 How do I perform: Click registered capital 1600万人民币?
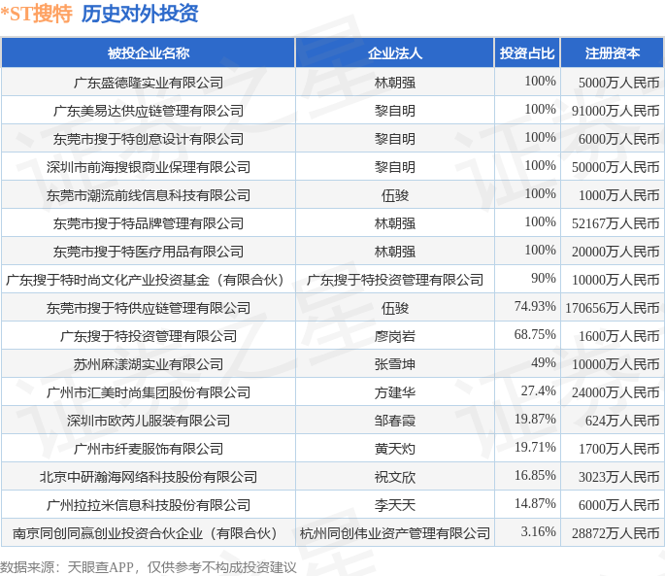pyautogui.click(x=618, y=336)
